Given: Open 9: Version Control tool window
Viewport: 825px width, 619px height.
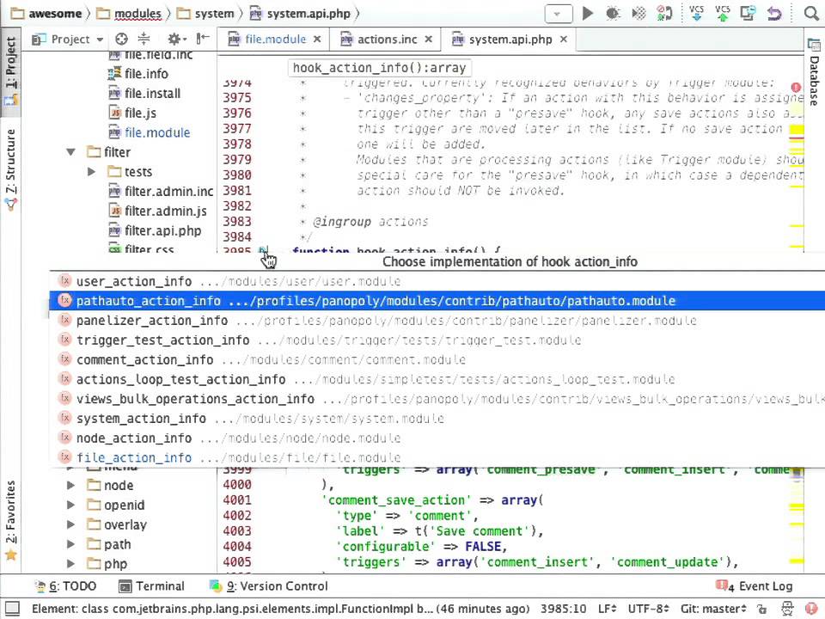Looking at the screenshot, I should pyautogui.click(x=268, y=585).
